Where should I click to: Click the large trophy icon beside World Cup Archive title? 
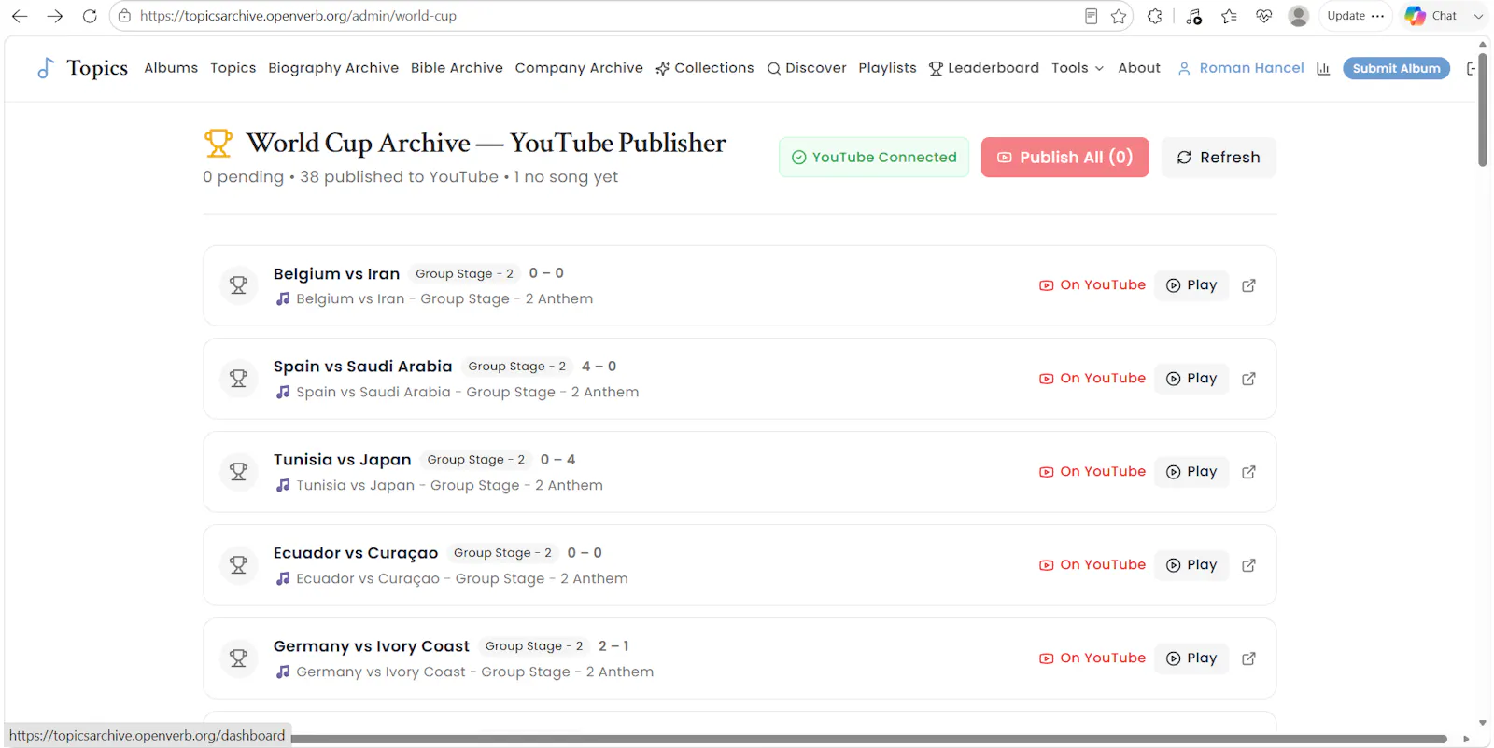(218, 143)
